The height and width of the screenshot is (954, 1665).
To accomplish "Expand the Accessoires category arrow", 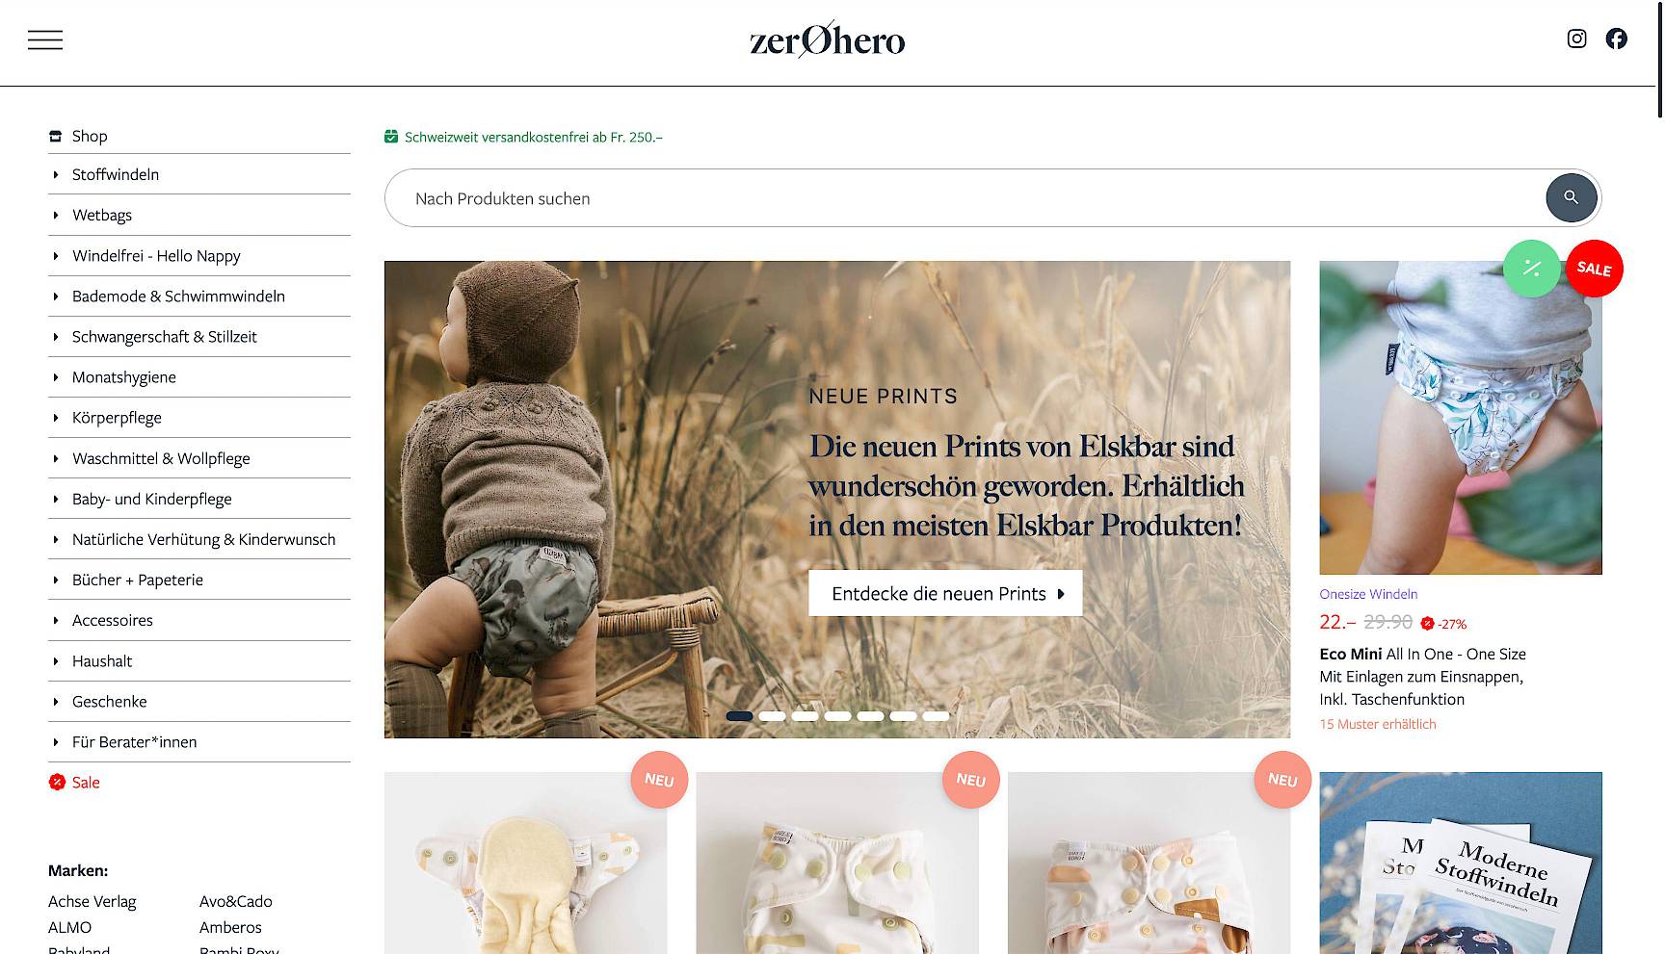I will click(x=56, y=621).
